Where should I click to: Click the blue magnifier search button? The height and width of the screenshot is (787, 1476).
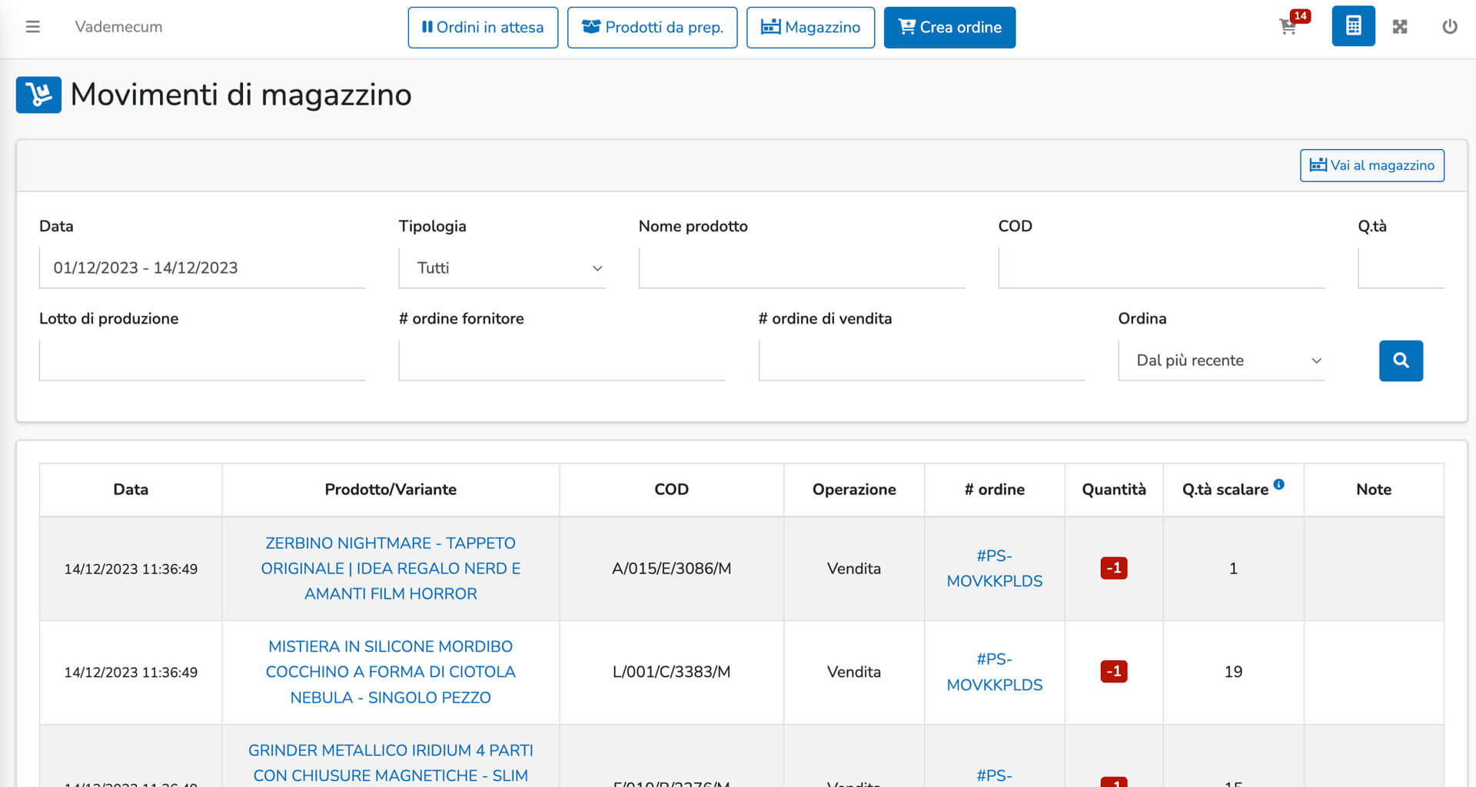[1400, 360]
